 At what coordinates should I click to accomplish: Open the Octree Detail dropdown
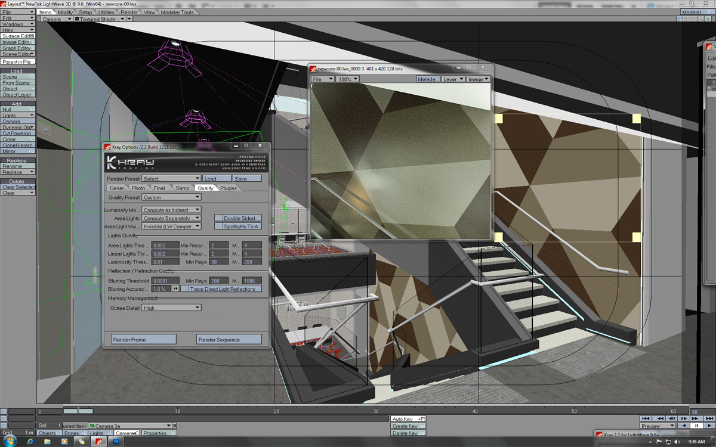pyautogui.click(x=171, y=308)
